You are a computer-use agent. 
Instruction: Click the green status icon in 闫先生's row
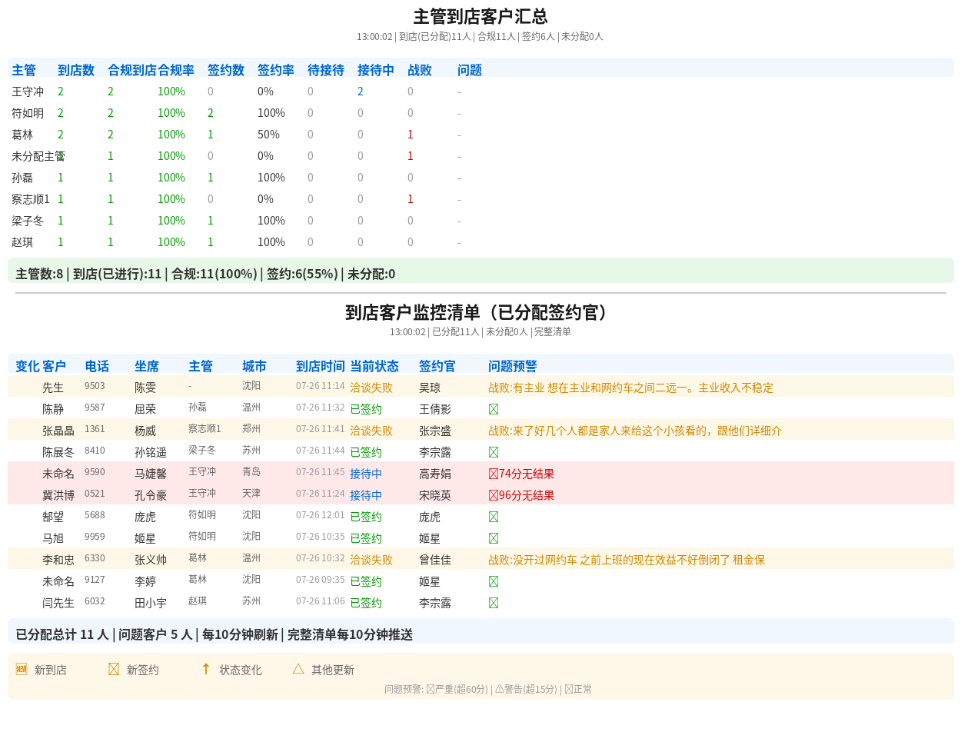(x=494, y=603)
